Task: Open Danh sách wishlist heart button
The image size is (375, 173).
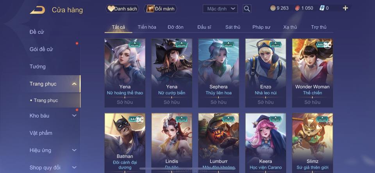Action: tap(122, 9)
